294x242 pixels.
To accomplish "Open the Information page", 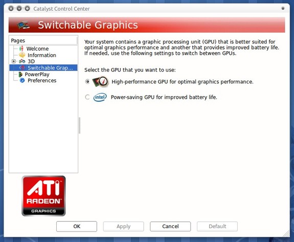I will pyautogui.click(x=42, y=55).
